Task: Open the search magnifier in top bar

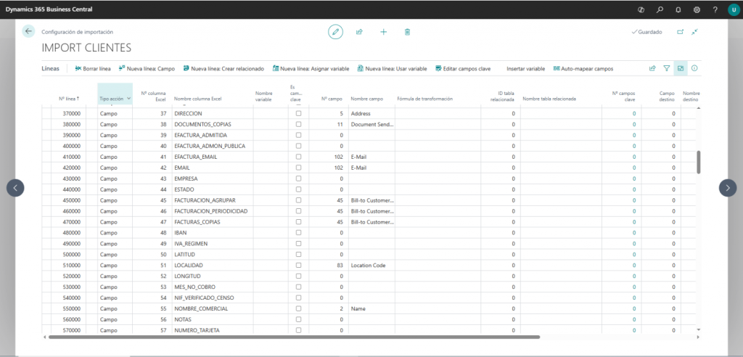Action: tap(660, 9)
